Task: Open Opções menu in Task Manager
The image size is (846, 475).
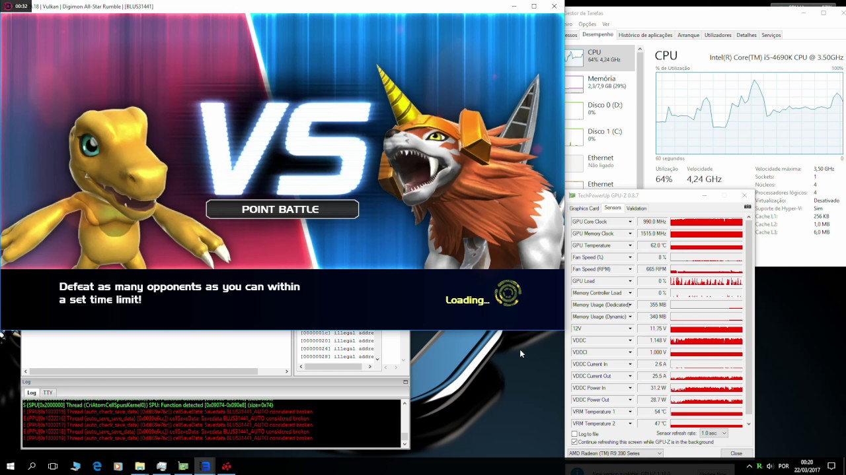Action: (x=587, y=24)
